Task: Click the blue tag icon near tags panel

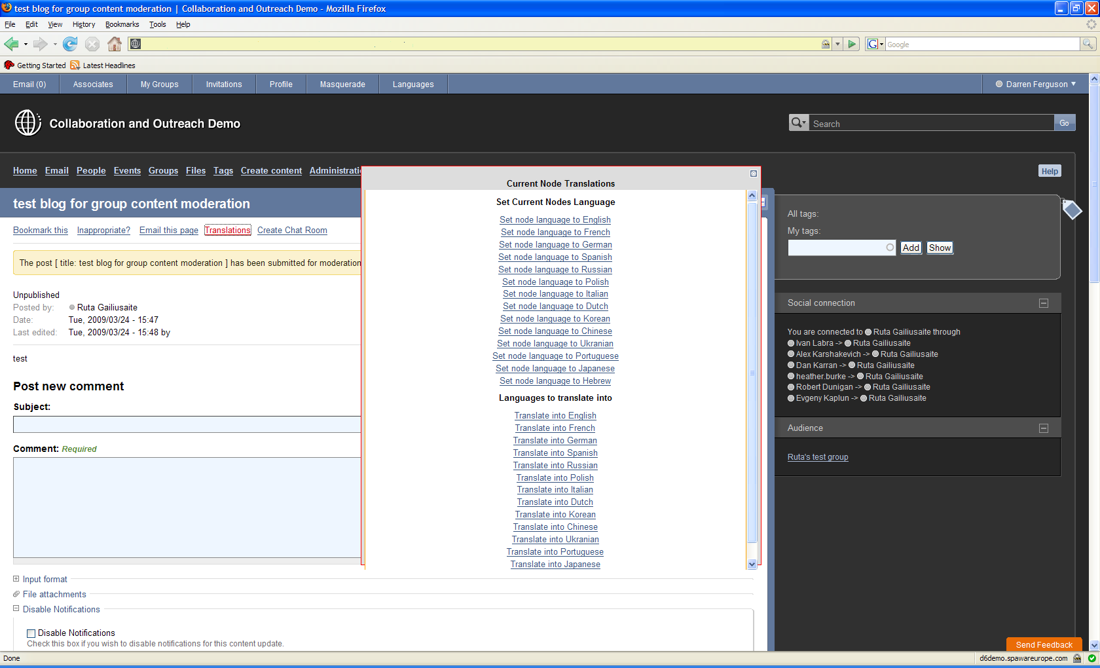Action: point(1072,210)
